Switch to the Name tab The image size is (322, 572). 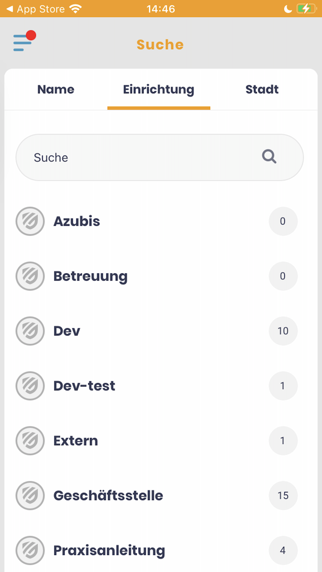tap(56, 89)
